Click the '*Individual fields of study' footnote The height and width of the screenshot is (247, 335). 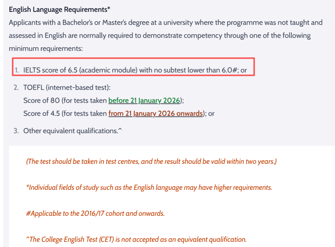pos(149,187)
